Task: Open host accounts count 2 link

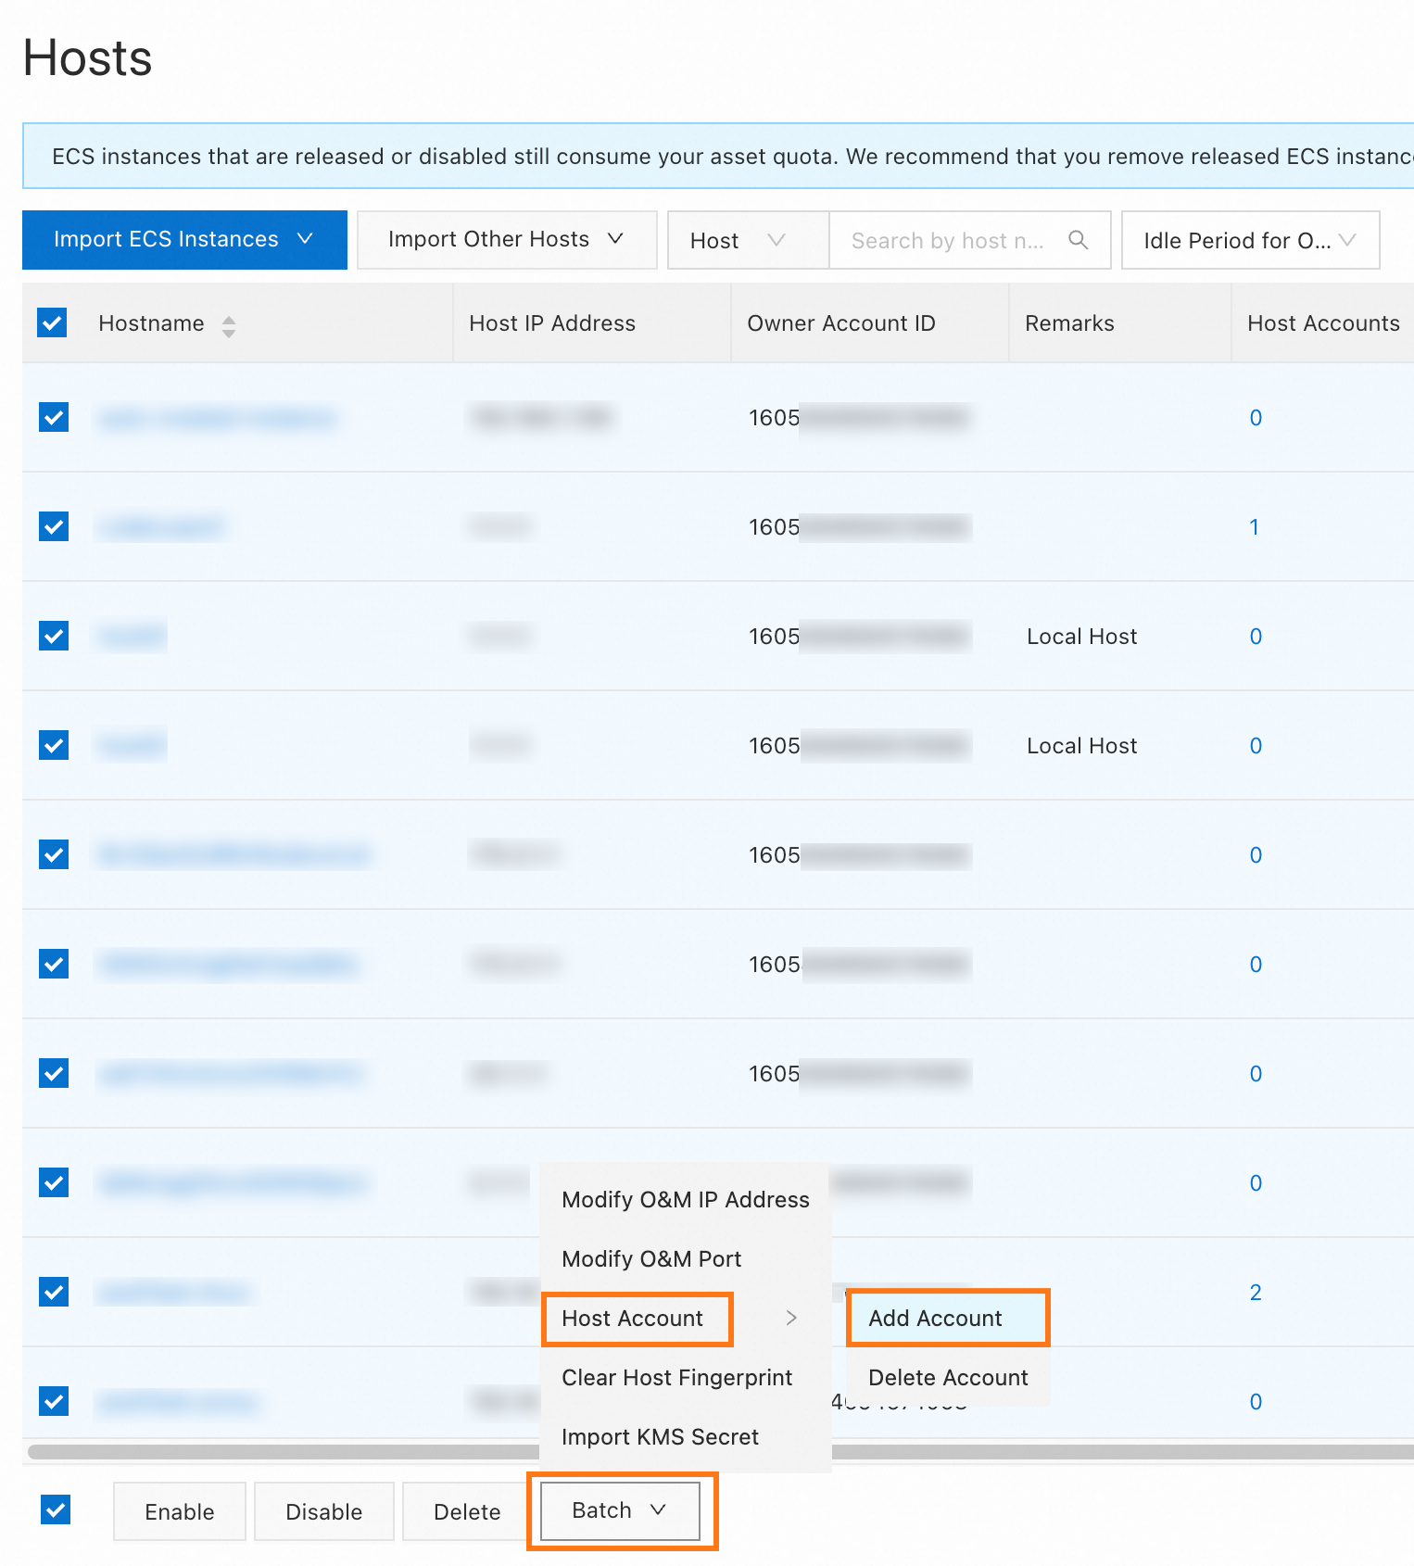Action: coord(1256,1293)
